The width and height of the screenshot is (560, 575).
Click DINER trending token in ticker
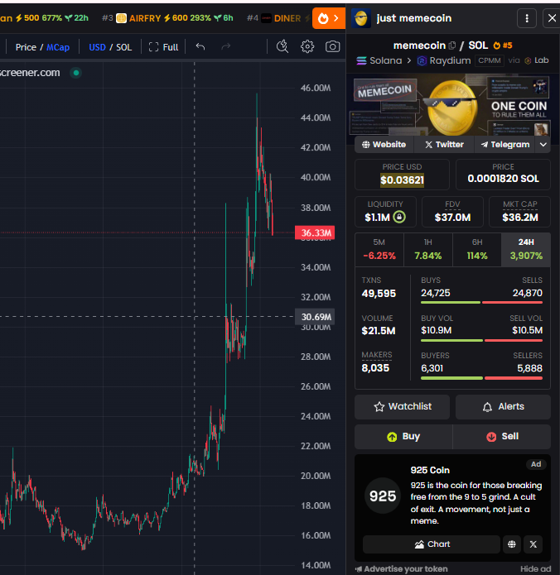pyautogui.click(x=278, y=18)
